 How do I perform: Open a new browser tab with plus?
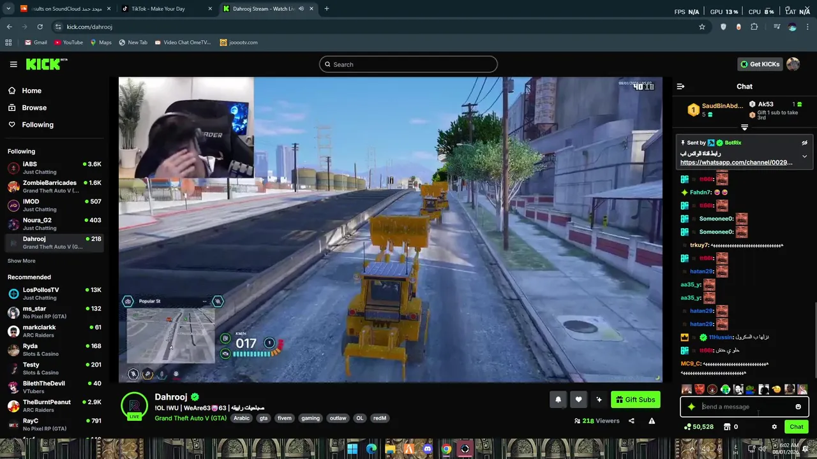tap(326, 9)
